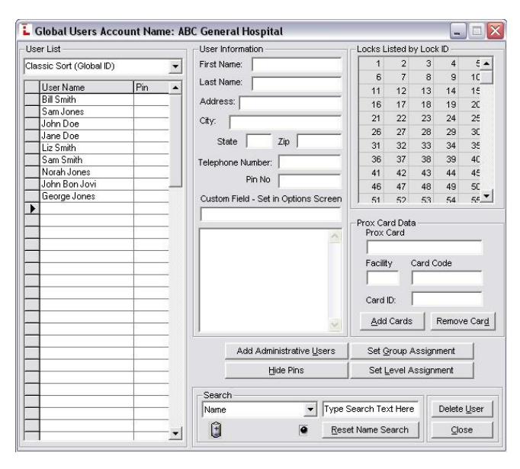The height and width of the screenshot is (469, 520).
Task: Click the locks grid scrollbar thumb
Action: tap(486, 77)
